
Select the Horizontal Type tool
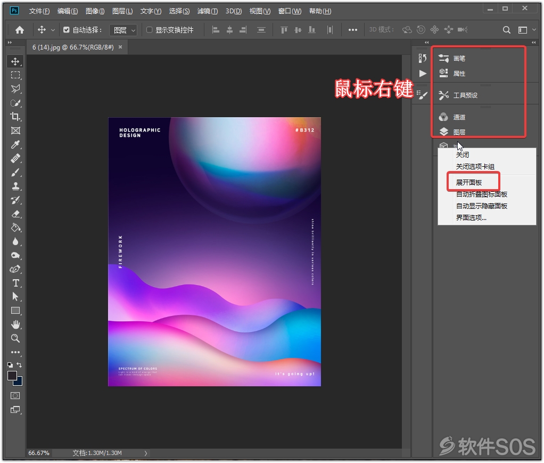[15, 283]
